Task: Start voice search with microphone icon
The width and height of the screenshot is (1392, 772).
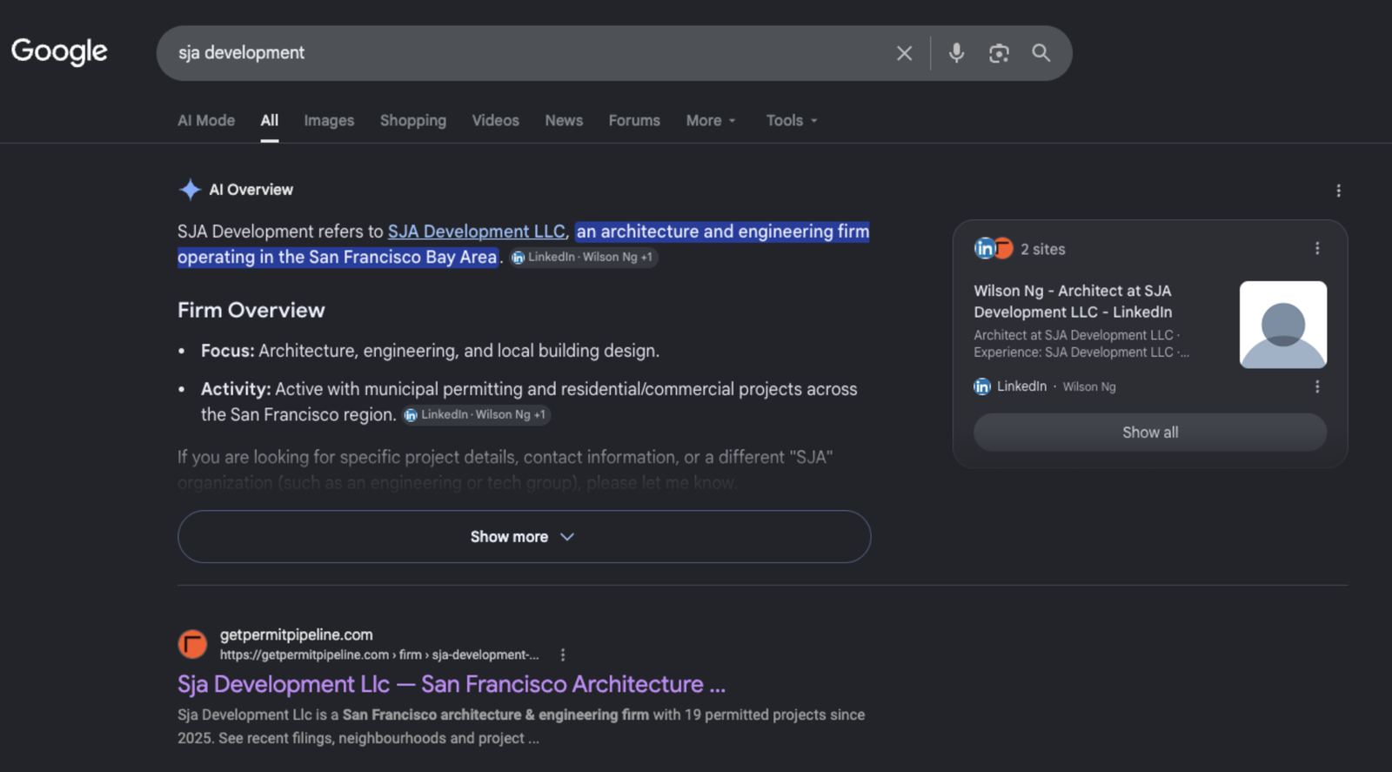Action: pyautogui.click(x=956, y=53)
